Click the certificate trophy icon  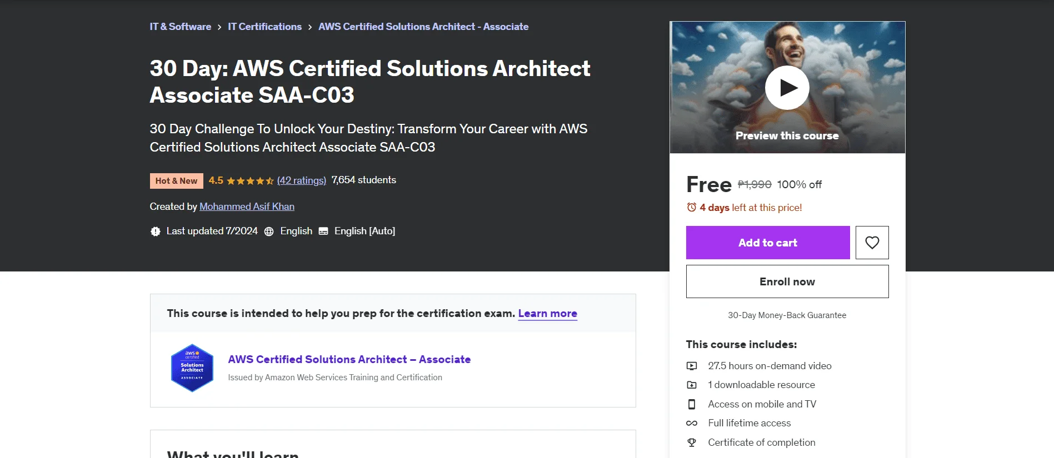click(692, 442)
